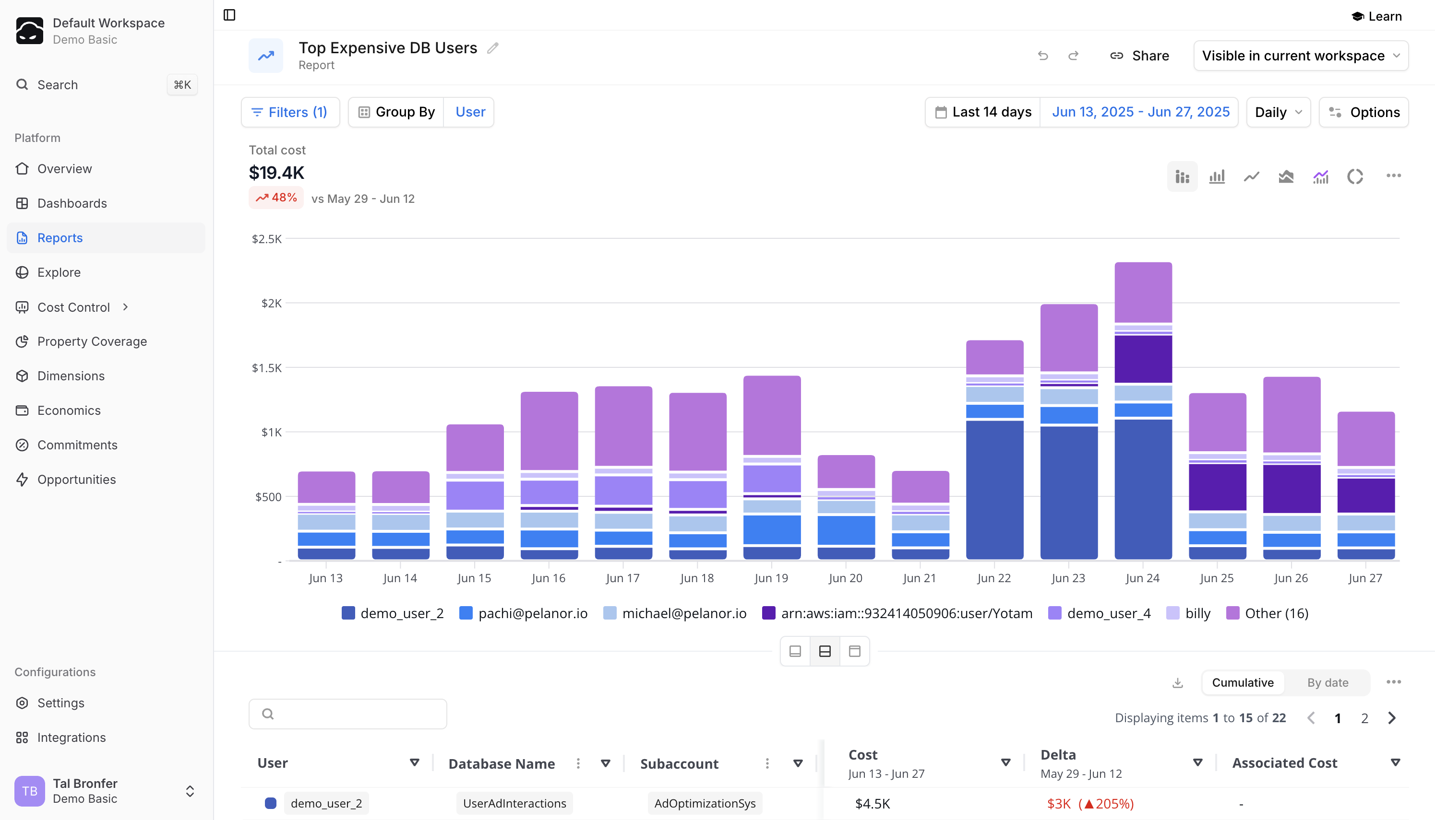Open the Filters (1) button
Image resolution: width=1435 pixels, height=820 pixels.
(290, 112)
